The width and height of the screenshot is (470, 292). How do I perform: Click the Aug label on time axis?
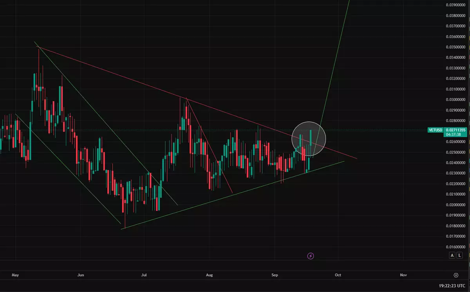(209, 275)
